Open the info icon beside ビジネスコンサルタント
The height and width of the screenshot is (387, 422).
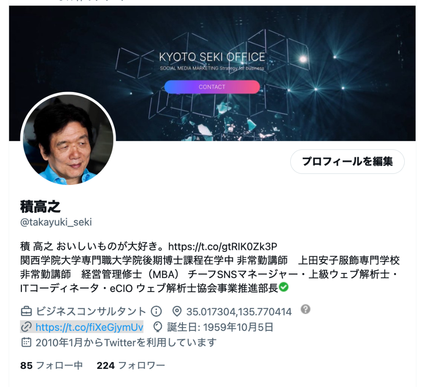[x=156, y=311]
